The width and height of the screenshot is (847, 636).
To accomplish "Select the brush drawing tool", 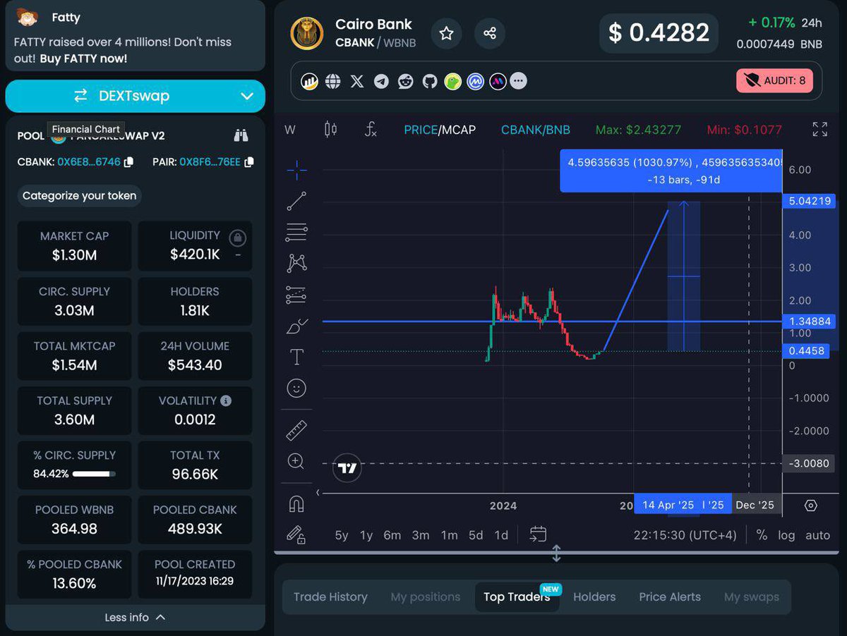I will pyautogui.click(x=296, y=326).
